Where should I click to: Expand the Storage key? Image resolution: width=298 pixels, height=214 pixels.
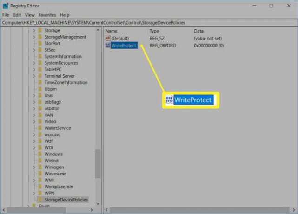[x=34, y=30]
